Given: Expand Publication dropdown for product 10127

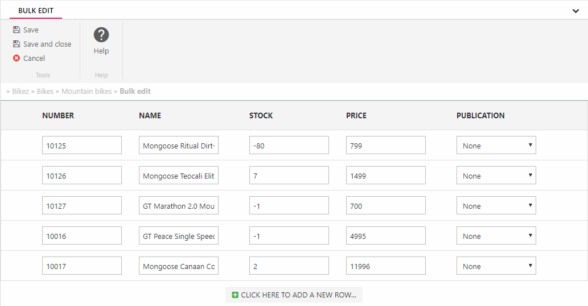Looking at the screenshot, I should point(496,206).
